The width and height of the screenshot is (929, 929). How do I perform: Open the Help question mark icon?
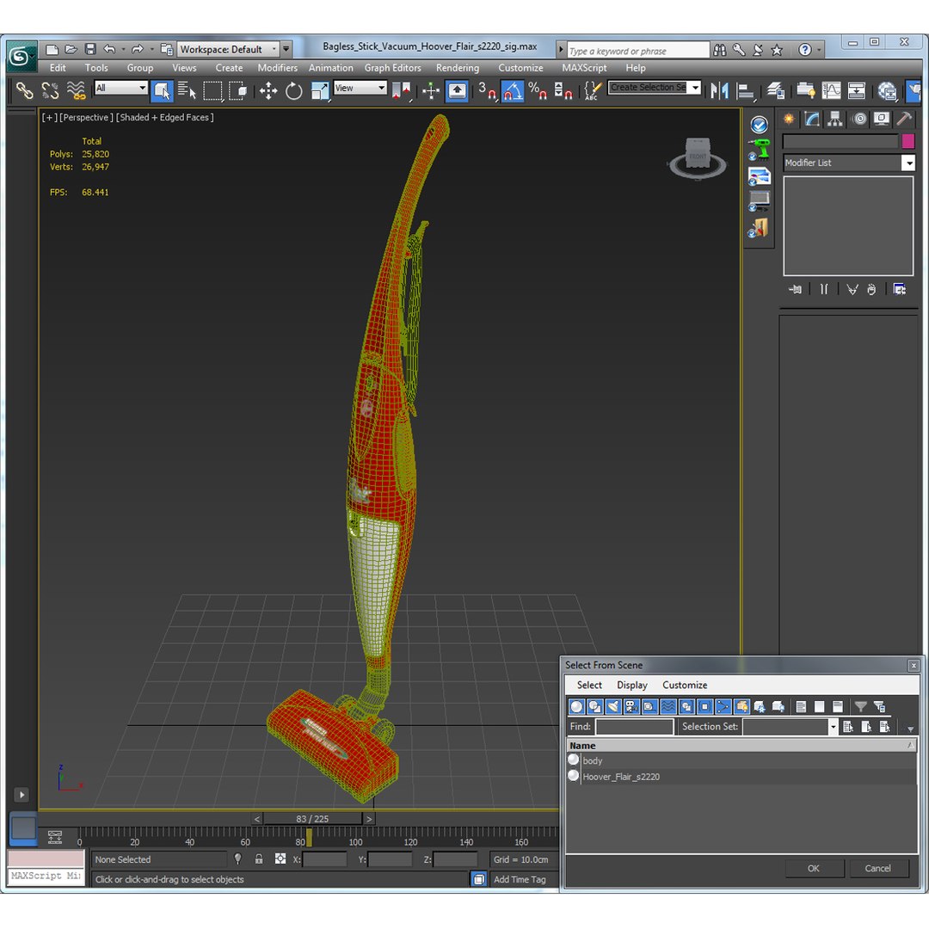click(x=804, y=51)
